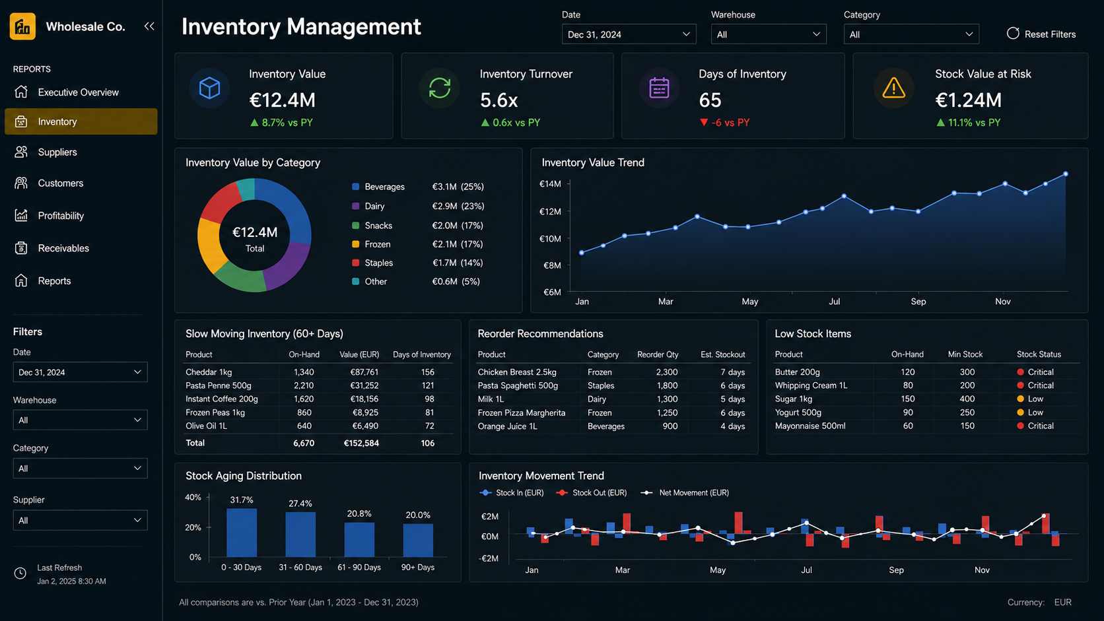The width and height of the screenshot is (1104, 621).
Task: Open the Receivables report
Action: click(81, 248)
